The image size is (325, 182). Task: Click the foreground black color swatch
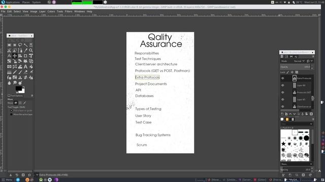[19, 88]
